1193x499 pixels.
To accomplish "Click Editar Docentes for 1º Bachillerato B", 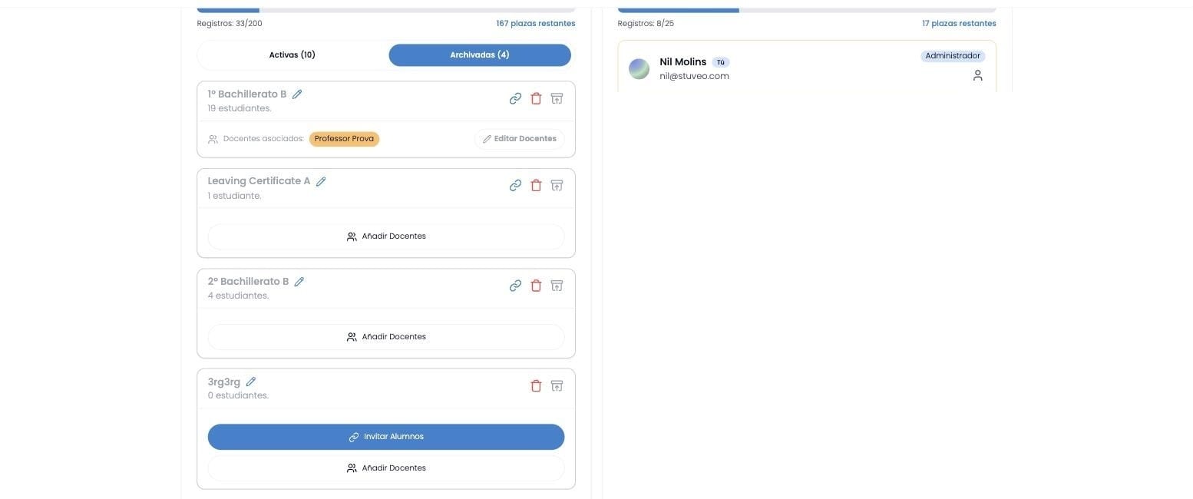I will (520, 139).
